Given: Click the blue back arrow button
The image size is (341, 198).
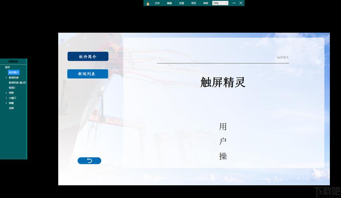Looking at the screenshot, I should (89, 161).
